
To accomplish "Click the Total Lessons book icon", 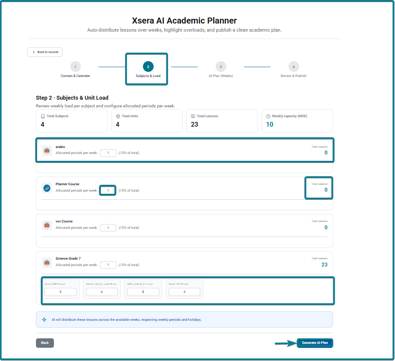I will pos(193,116).
